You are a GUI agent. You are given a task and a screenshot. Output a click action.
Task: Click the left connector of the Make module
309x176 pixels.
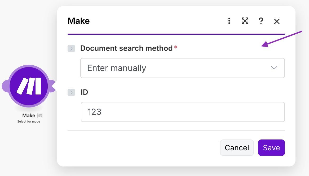[5, 86]
